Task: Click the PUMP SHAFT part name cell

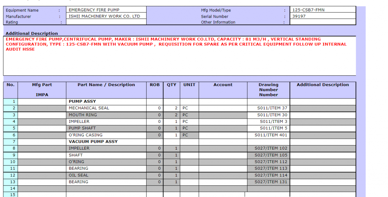Action: point(106,128)
